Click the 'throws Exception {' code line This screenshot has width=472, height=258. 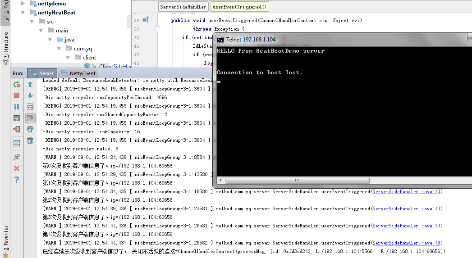click(x=219, y=29)
